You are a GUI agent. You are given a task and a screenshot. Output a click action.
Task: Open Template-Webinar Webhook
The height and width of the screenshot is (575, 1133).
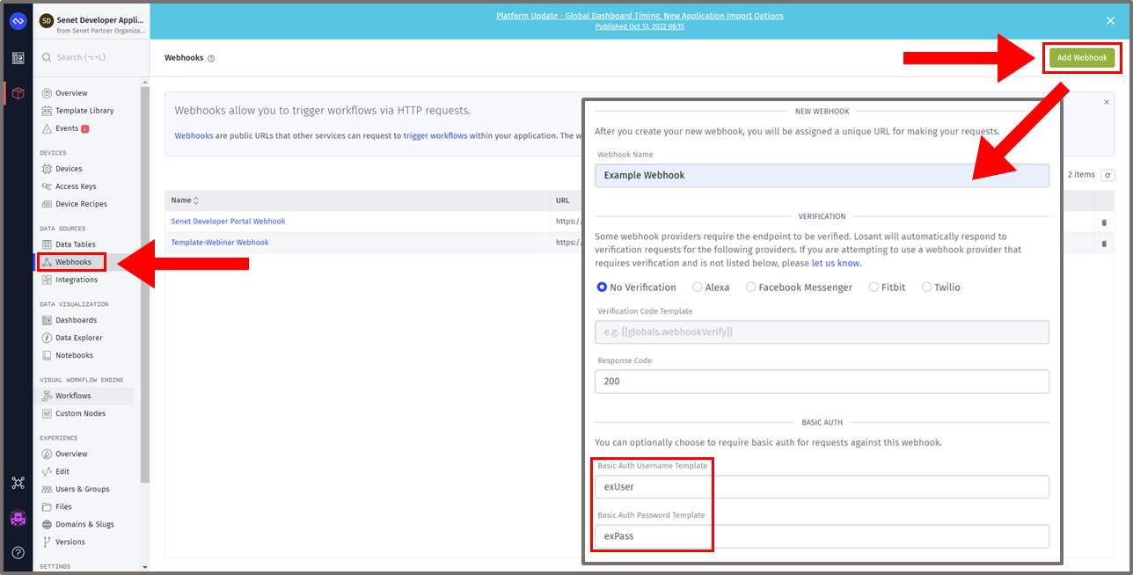tap(220, 243)
